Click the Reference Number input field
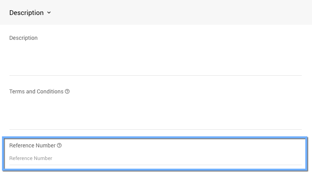This screenshot has width=312, height=186. [155, 158]
